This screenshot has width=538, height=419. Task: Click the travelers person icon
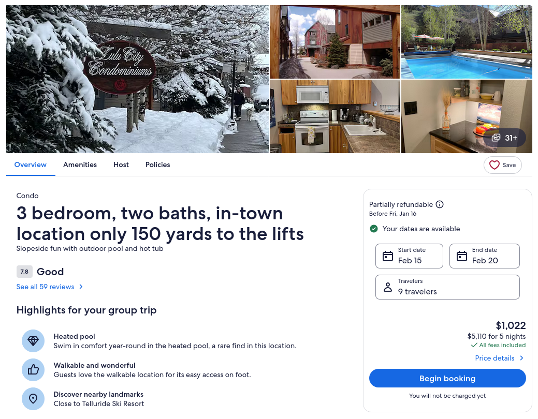click(x=388, y=287)
